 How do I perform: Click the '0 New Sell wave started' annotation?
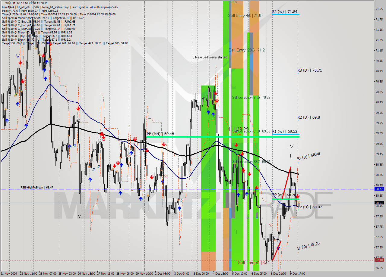point(210,57)
